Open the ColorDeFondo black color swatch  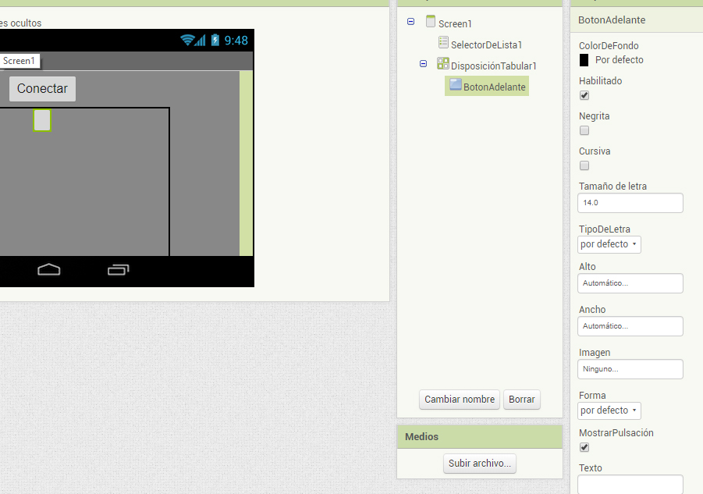tap(584, 60)
